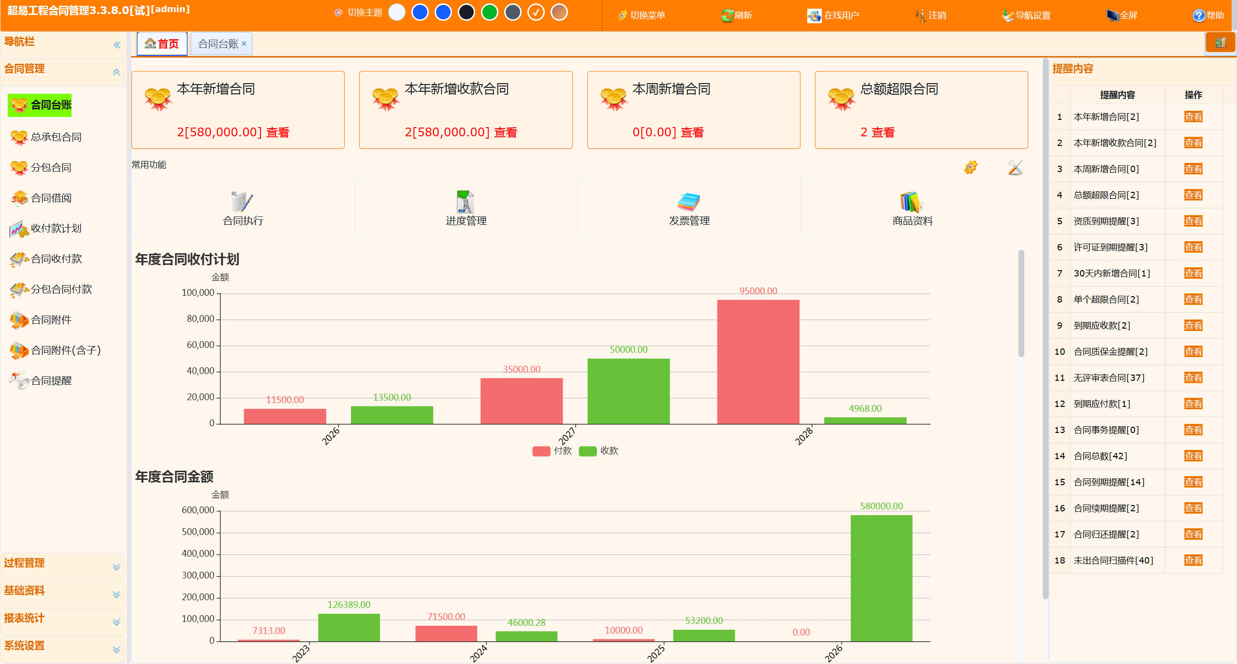1237x664 pixels.
Task: Open 发票管理 shortcut icon
Action: 689,202
